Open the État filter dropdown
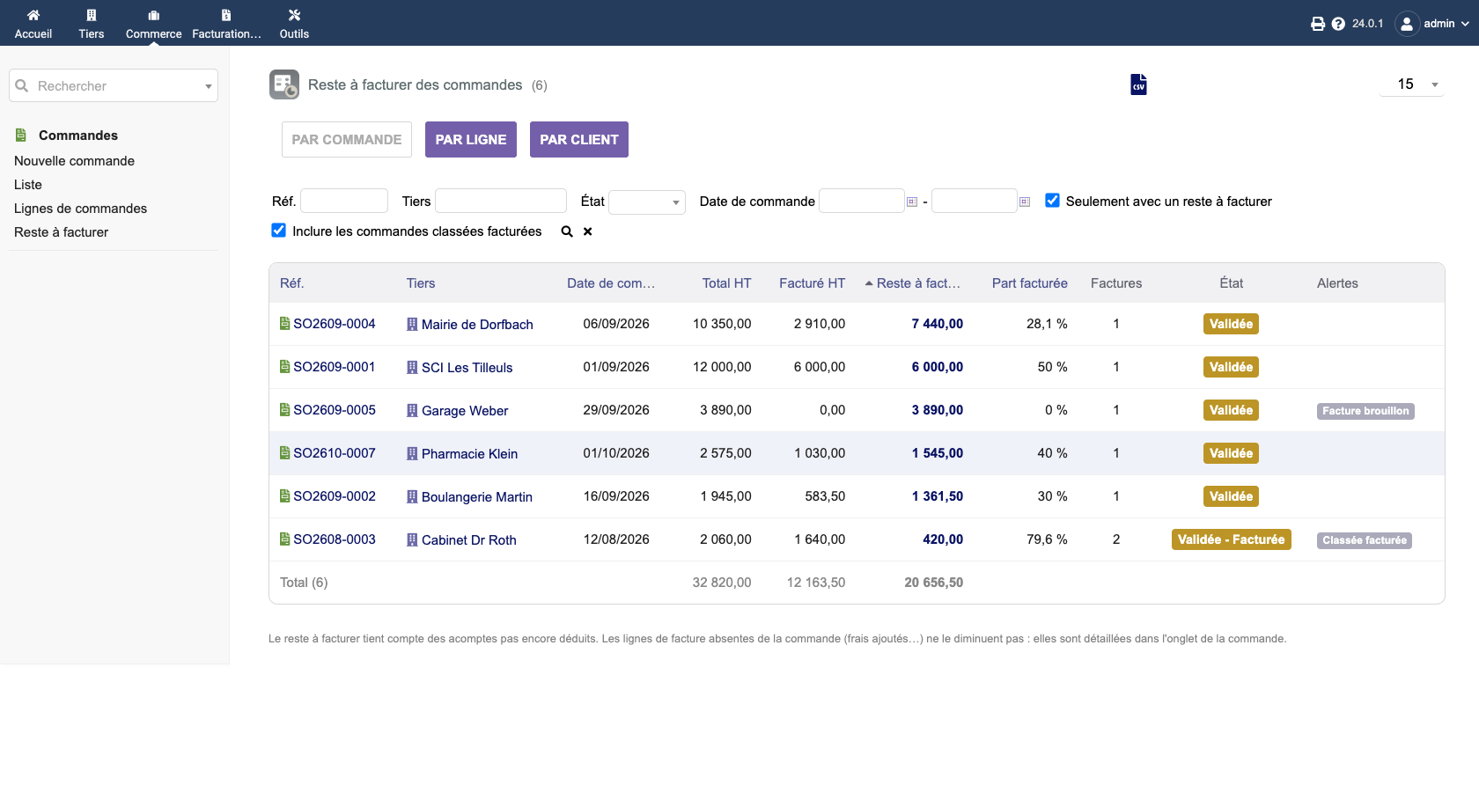The width and height of the screenshot is (1479, 792). coord(647,202)
